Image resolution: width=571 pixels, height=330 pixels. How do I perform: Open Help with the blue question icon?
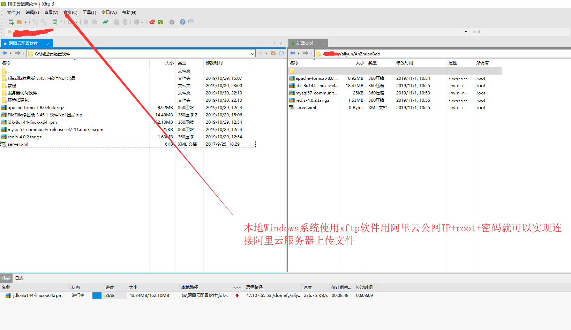[x=183, y=22]
